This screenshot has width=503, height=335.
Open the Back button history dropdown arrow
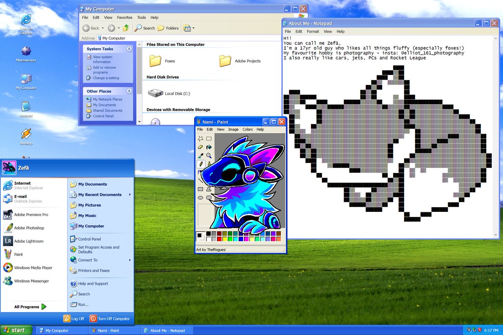104,28
